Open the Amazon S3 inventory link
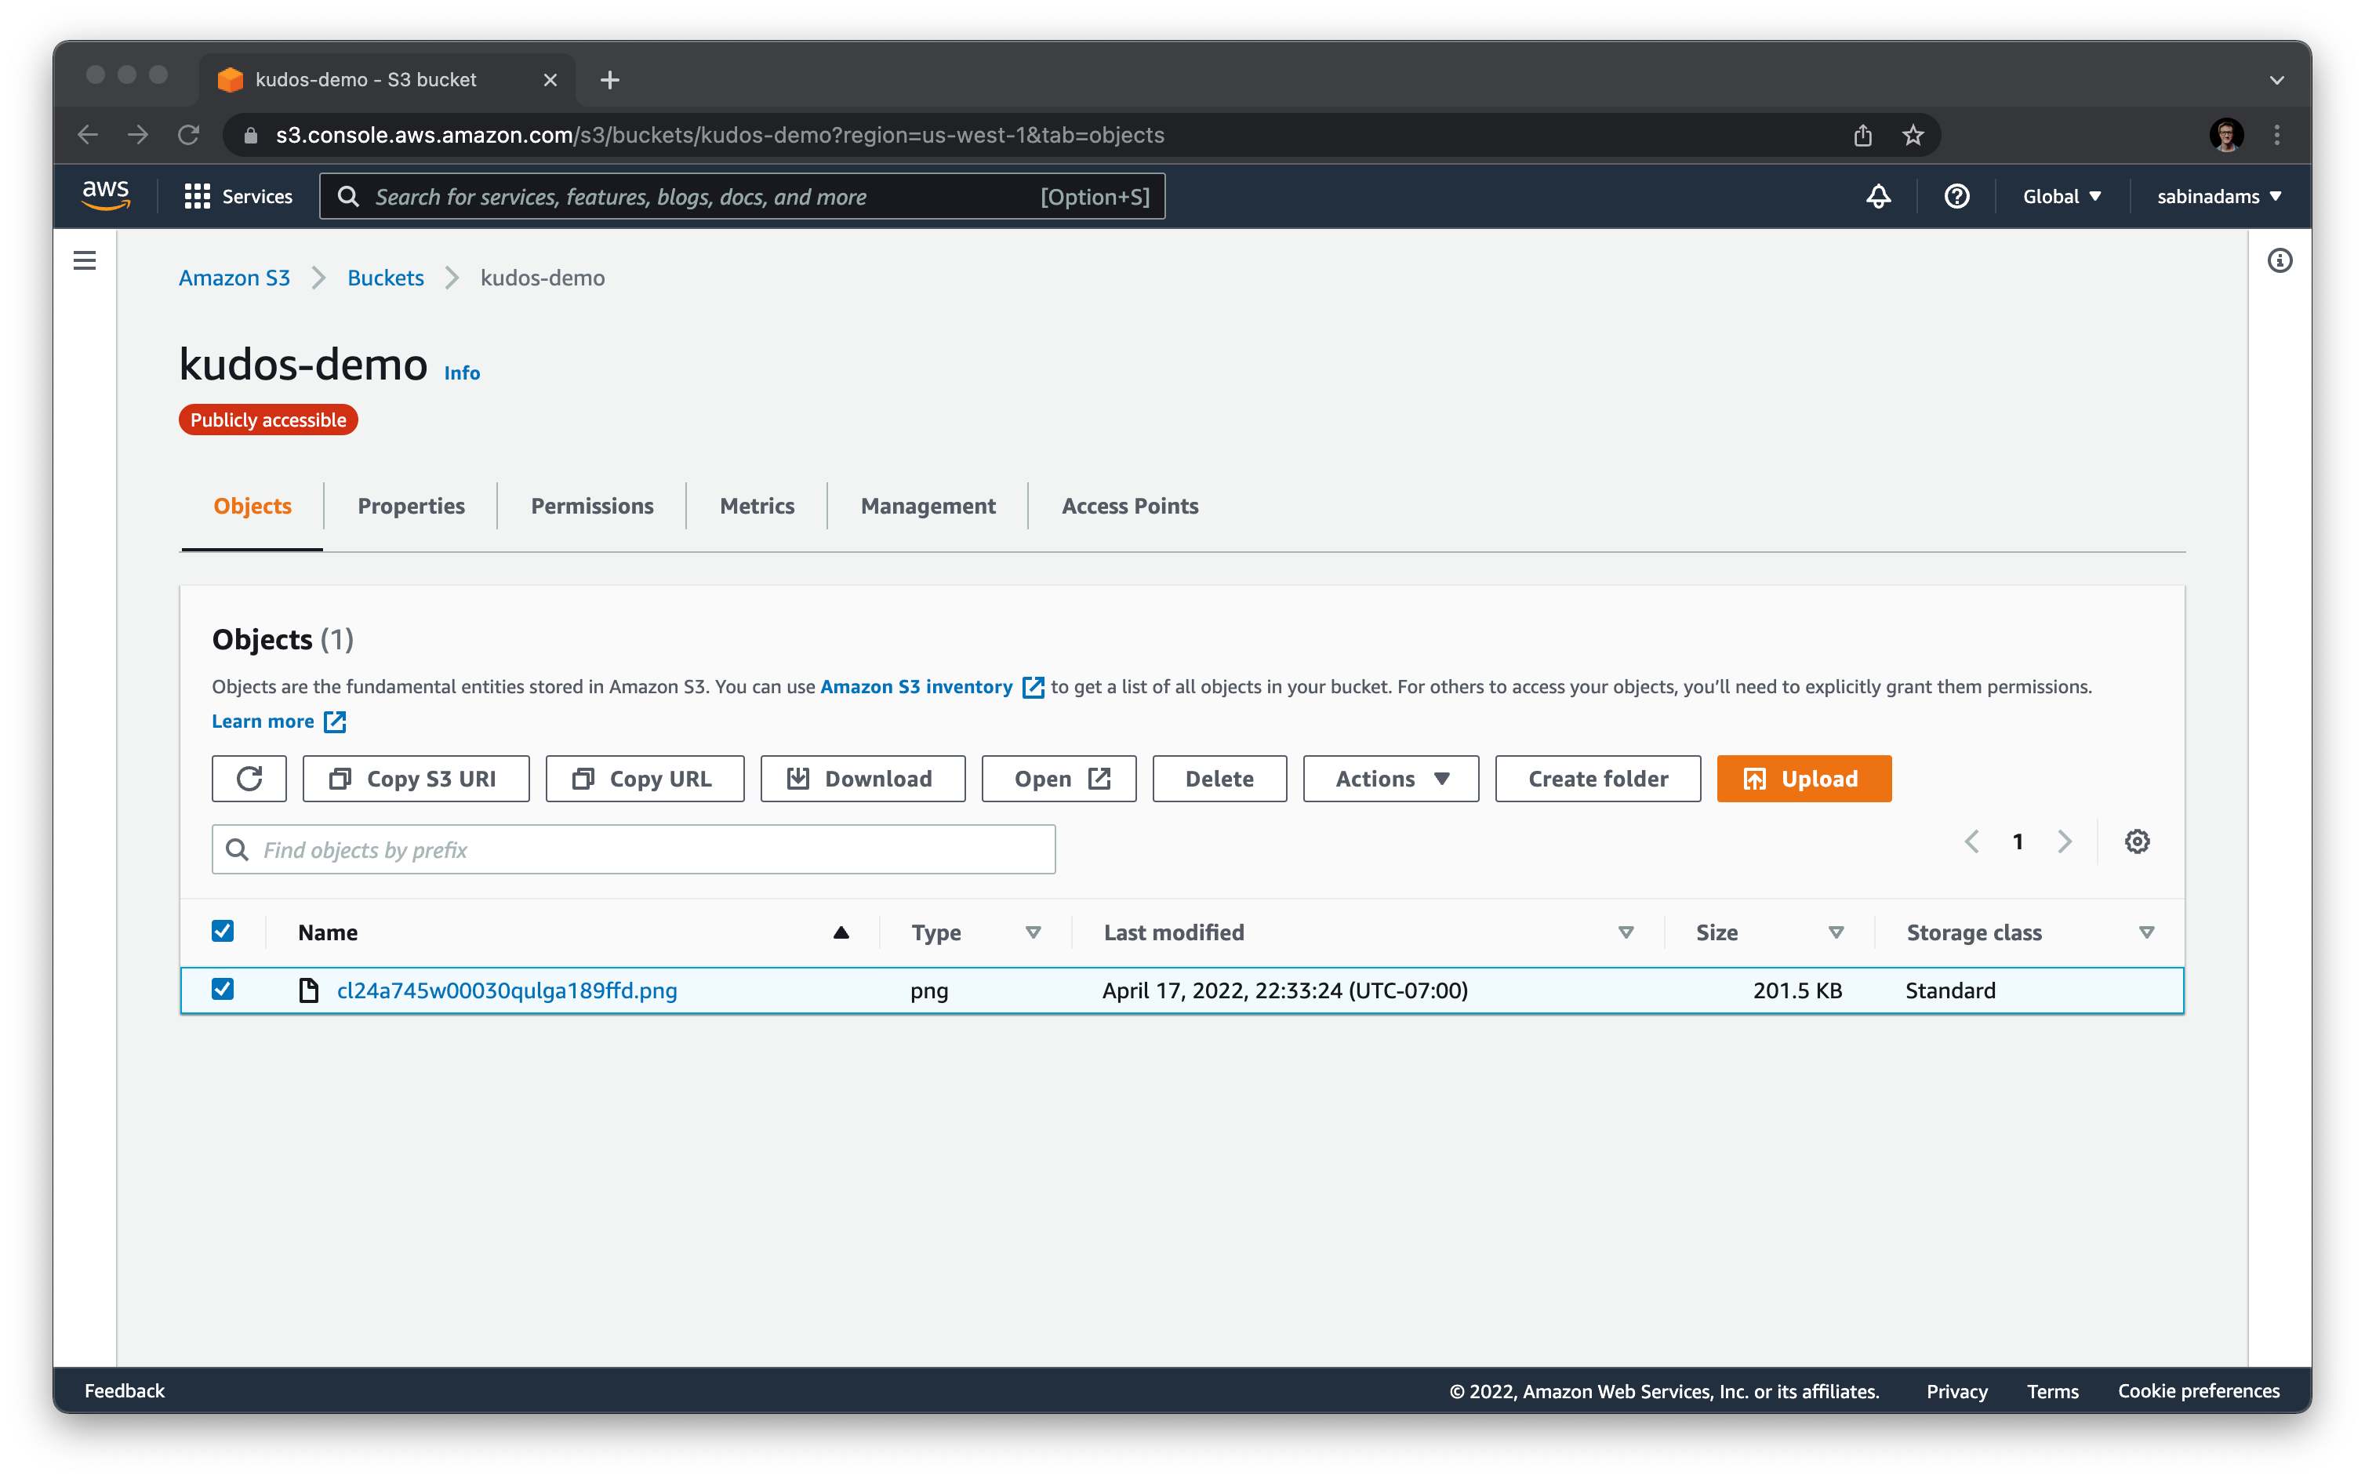2365x1479 pixels. click(917, 687)
